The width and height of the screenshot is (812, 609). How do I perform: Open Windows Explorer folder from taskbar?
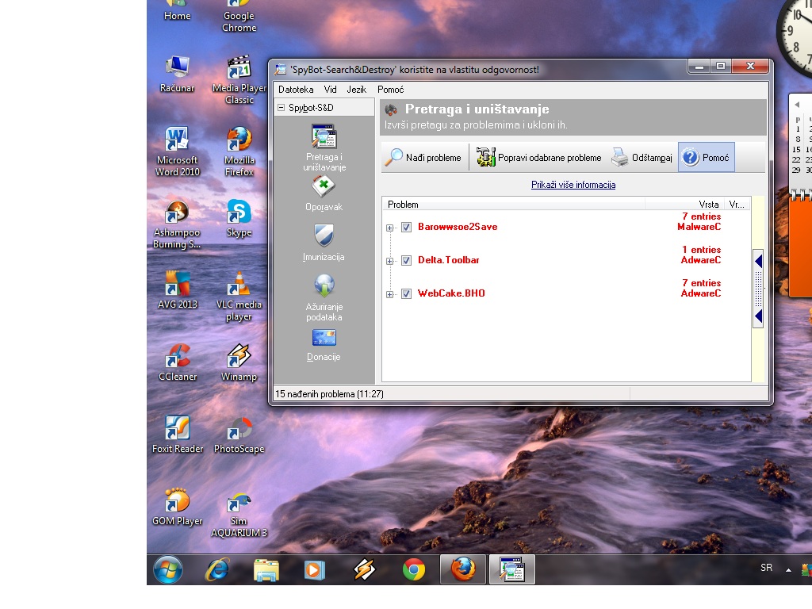(266, 569)
